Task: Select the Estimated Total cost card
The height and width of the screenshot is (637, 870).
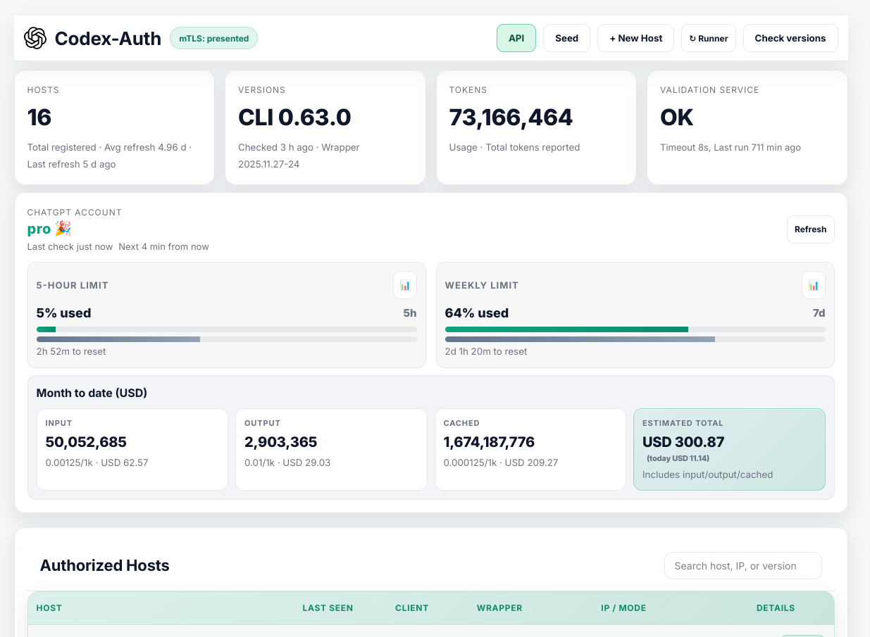Action: click(x=729, y=449)
